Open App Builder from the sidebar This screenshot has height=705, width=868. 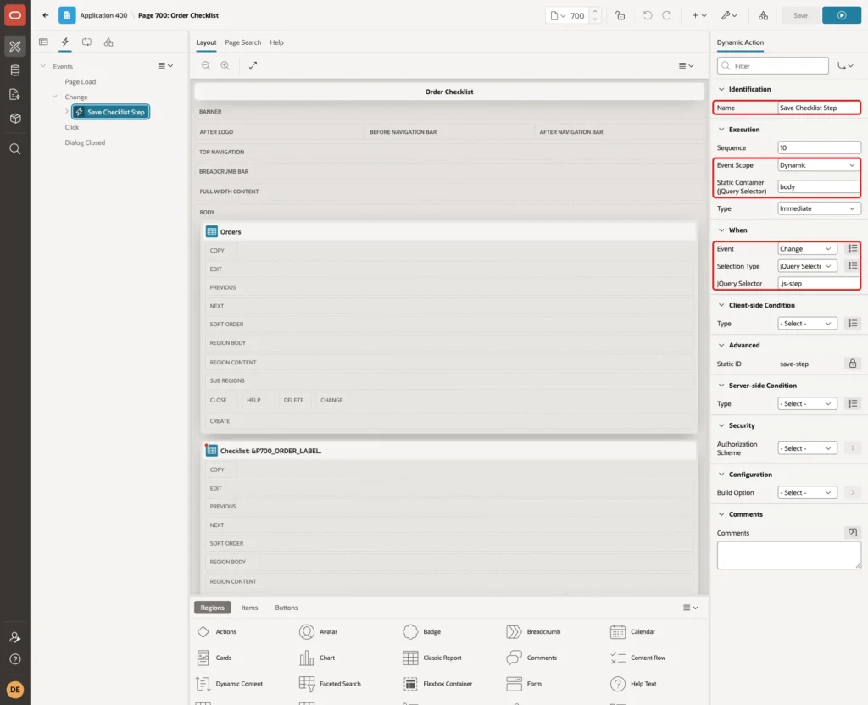point(15,47)
